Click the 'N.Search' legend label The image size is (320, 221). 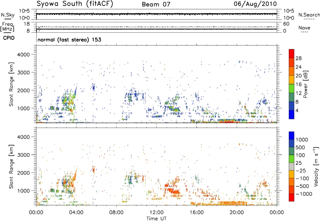coord(309,15)
